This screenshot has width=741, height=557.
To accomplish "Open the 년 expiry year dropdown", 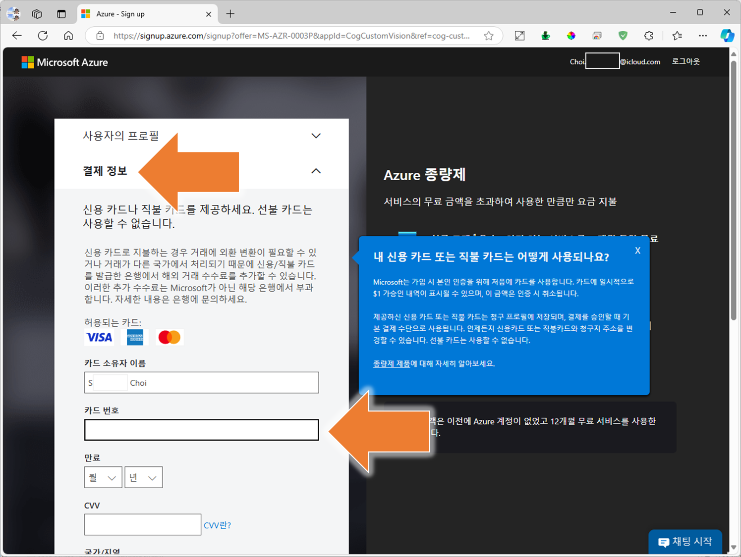I will point(144,477).
